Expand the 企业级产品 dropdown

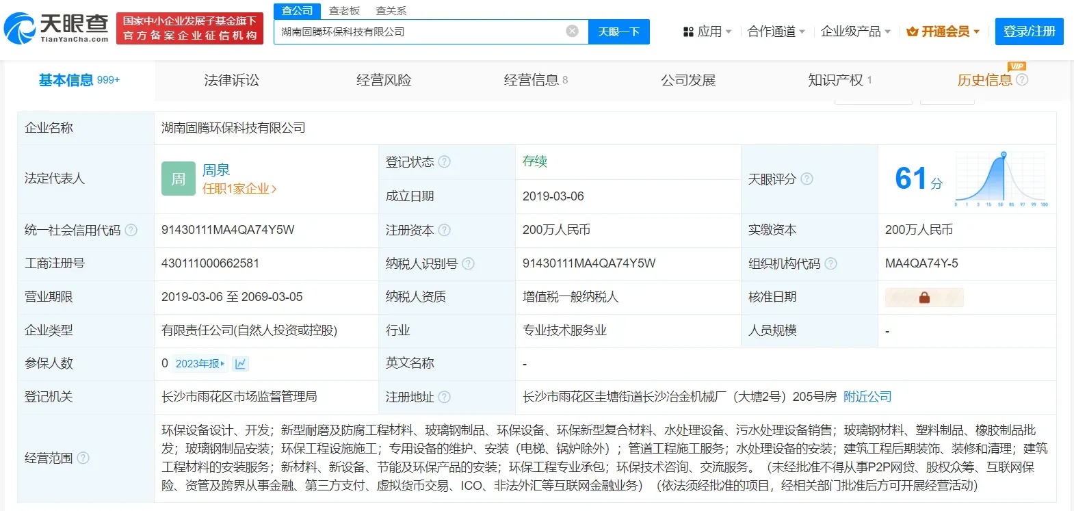[x=887, y=32]
